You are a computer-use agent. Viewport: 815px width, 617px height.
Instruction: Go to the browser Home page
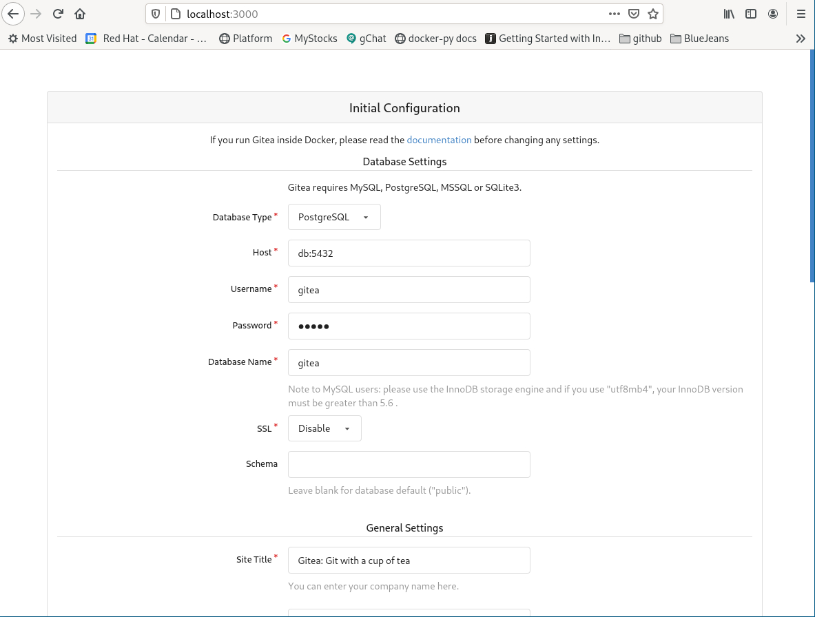(81, 14)
